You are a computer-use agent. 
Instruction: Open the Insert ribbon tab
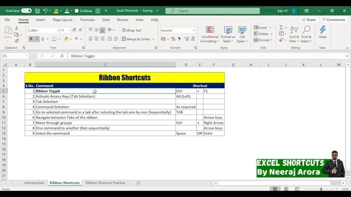coord(40,20)
